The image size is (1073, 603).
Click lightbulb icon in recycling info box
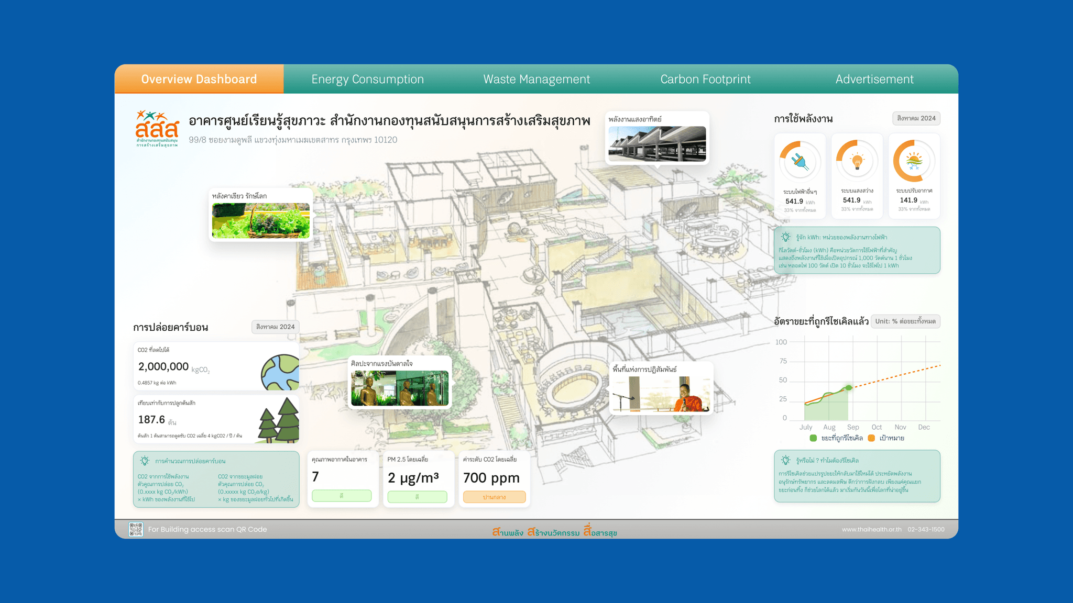(x=785, y=460)
